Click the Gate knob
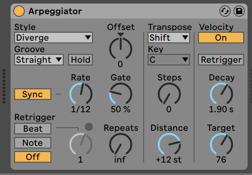The width and height of the screenshot is (252, 175). 121,94
